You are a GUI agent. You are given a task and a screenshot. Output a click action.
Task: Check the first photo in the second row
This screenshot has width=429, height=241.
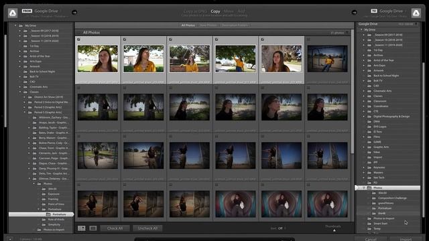tap(78, 88)
